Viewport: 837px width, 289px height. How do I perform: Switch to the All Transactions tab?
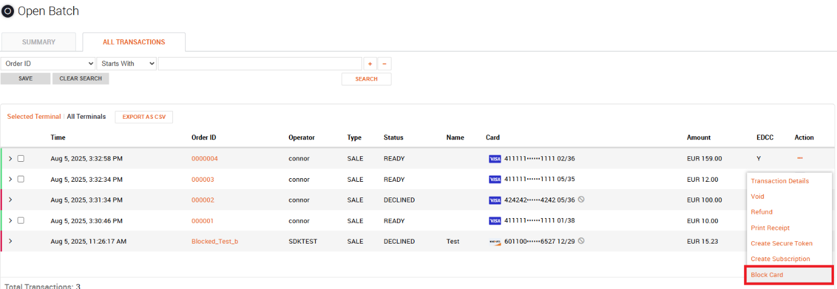(x=134, y=42)
